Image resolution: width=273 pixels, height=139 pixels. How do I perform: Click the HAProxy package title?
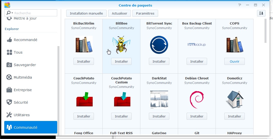coord(235,133)
